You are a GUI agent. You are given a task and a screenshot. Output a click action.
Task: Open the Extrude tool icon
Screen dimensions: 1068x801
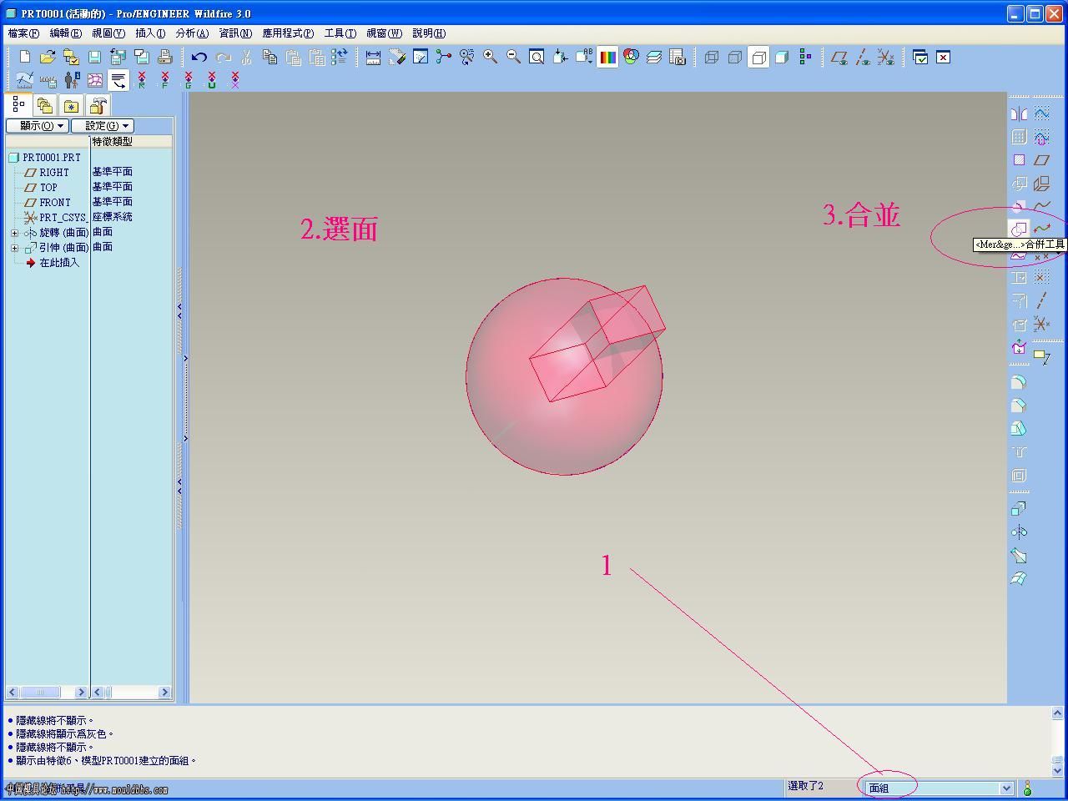tap(1019, 509)
